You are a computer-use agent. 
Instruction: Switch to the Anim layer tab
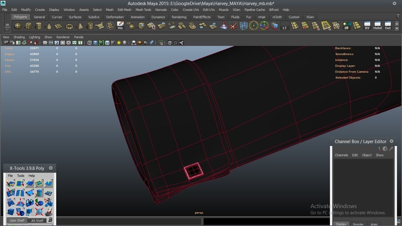(374, 224)
